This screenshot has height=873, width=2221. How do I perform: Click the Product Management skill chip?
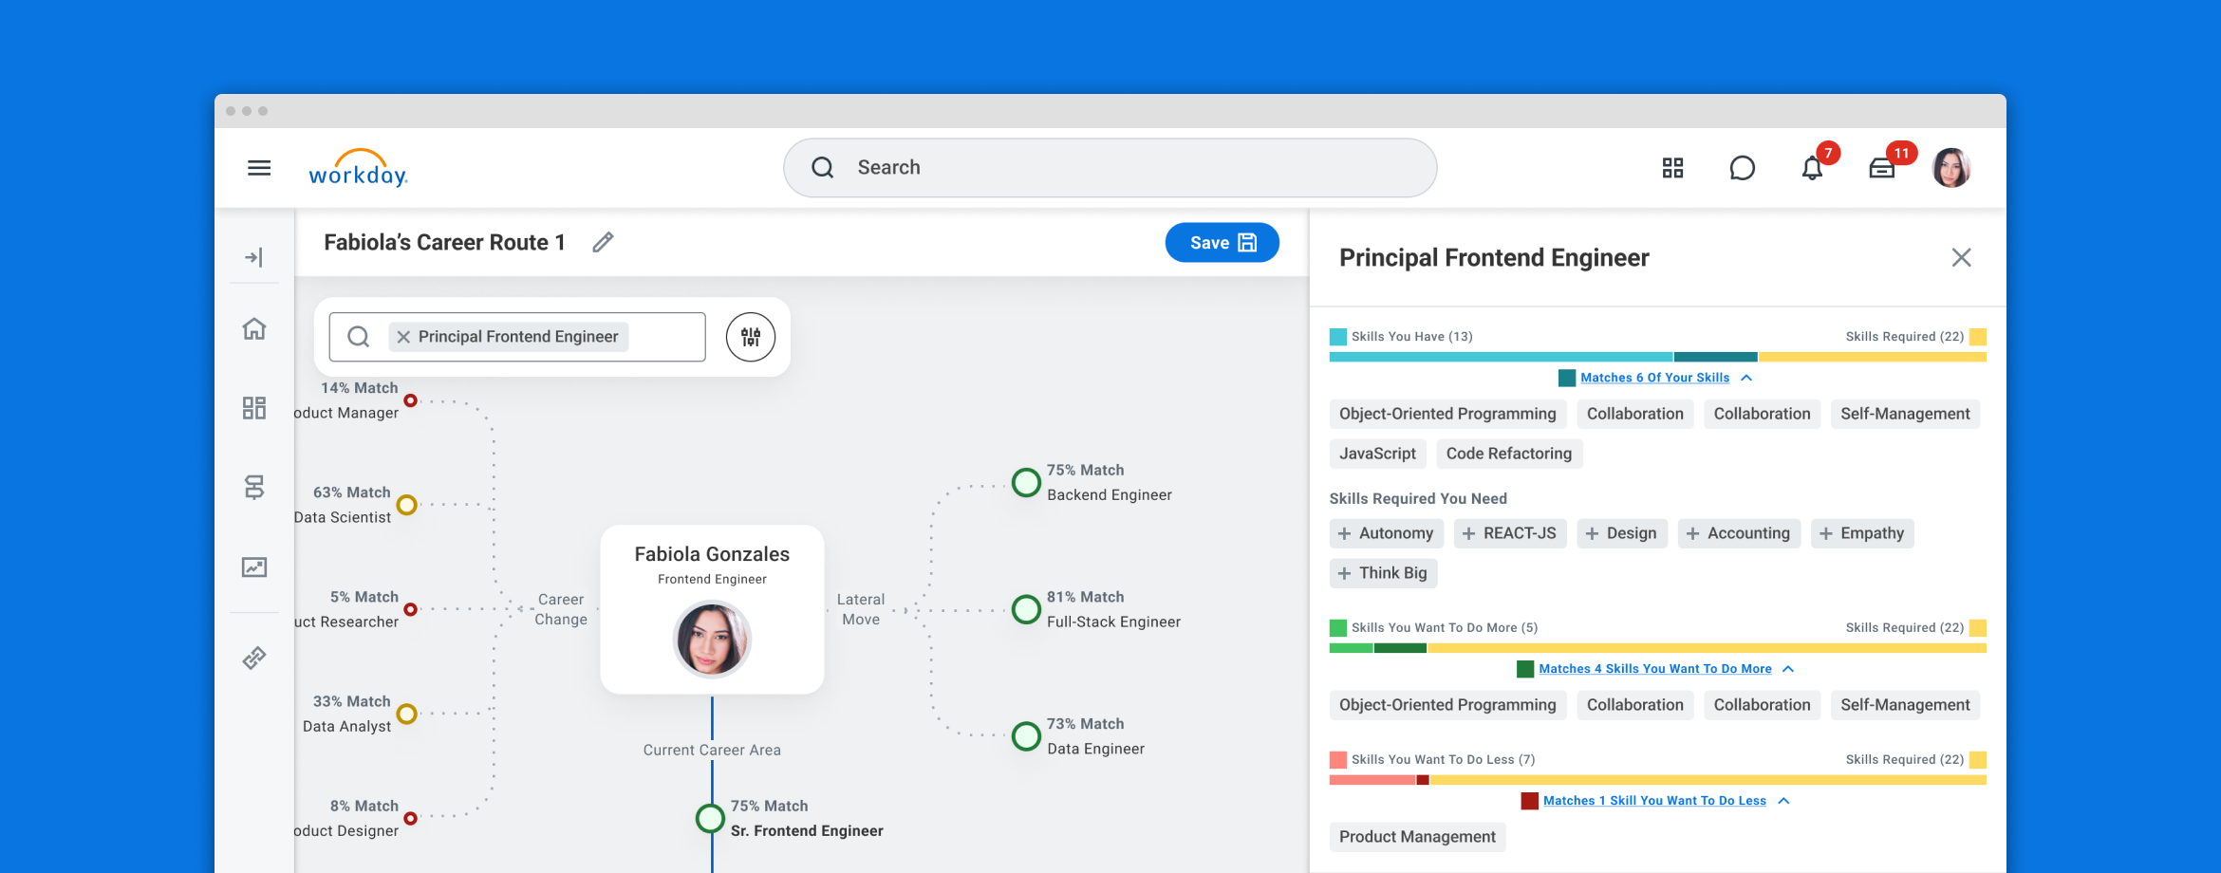coord(1417,837)
